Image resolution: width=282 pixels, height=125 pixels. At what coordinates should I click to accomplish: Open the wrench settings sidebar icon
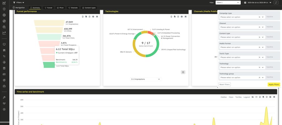point(4,97)
